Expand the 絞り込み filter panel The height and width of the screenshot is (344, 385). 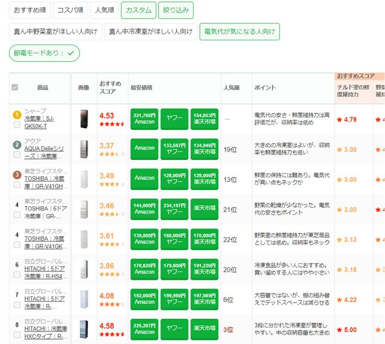point(176,10)
